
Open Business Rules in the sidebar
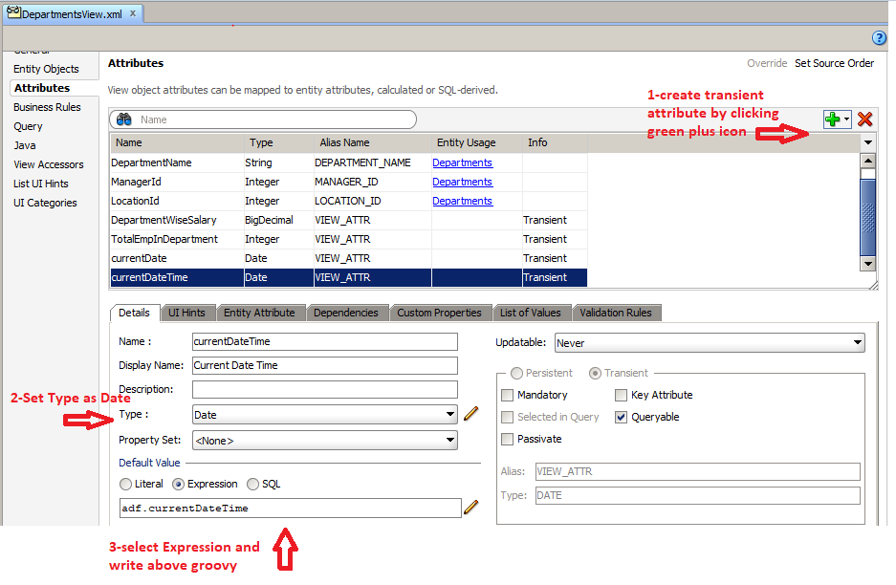[x=48, y=107]
